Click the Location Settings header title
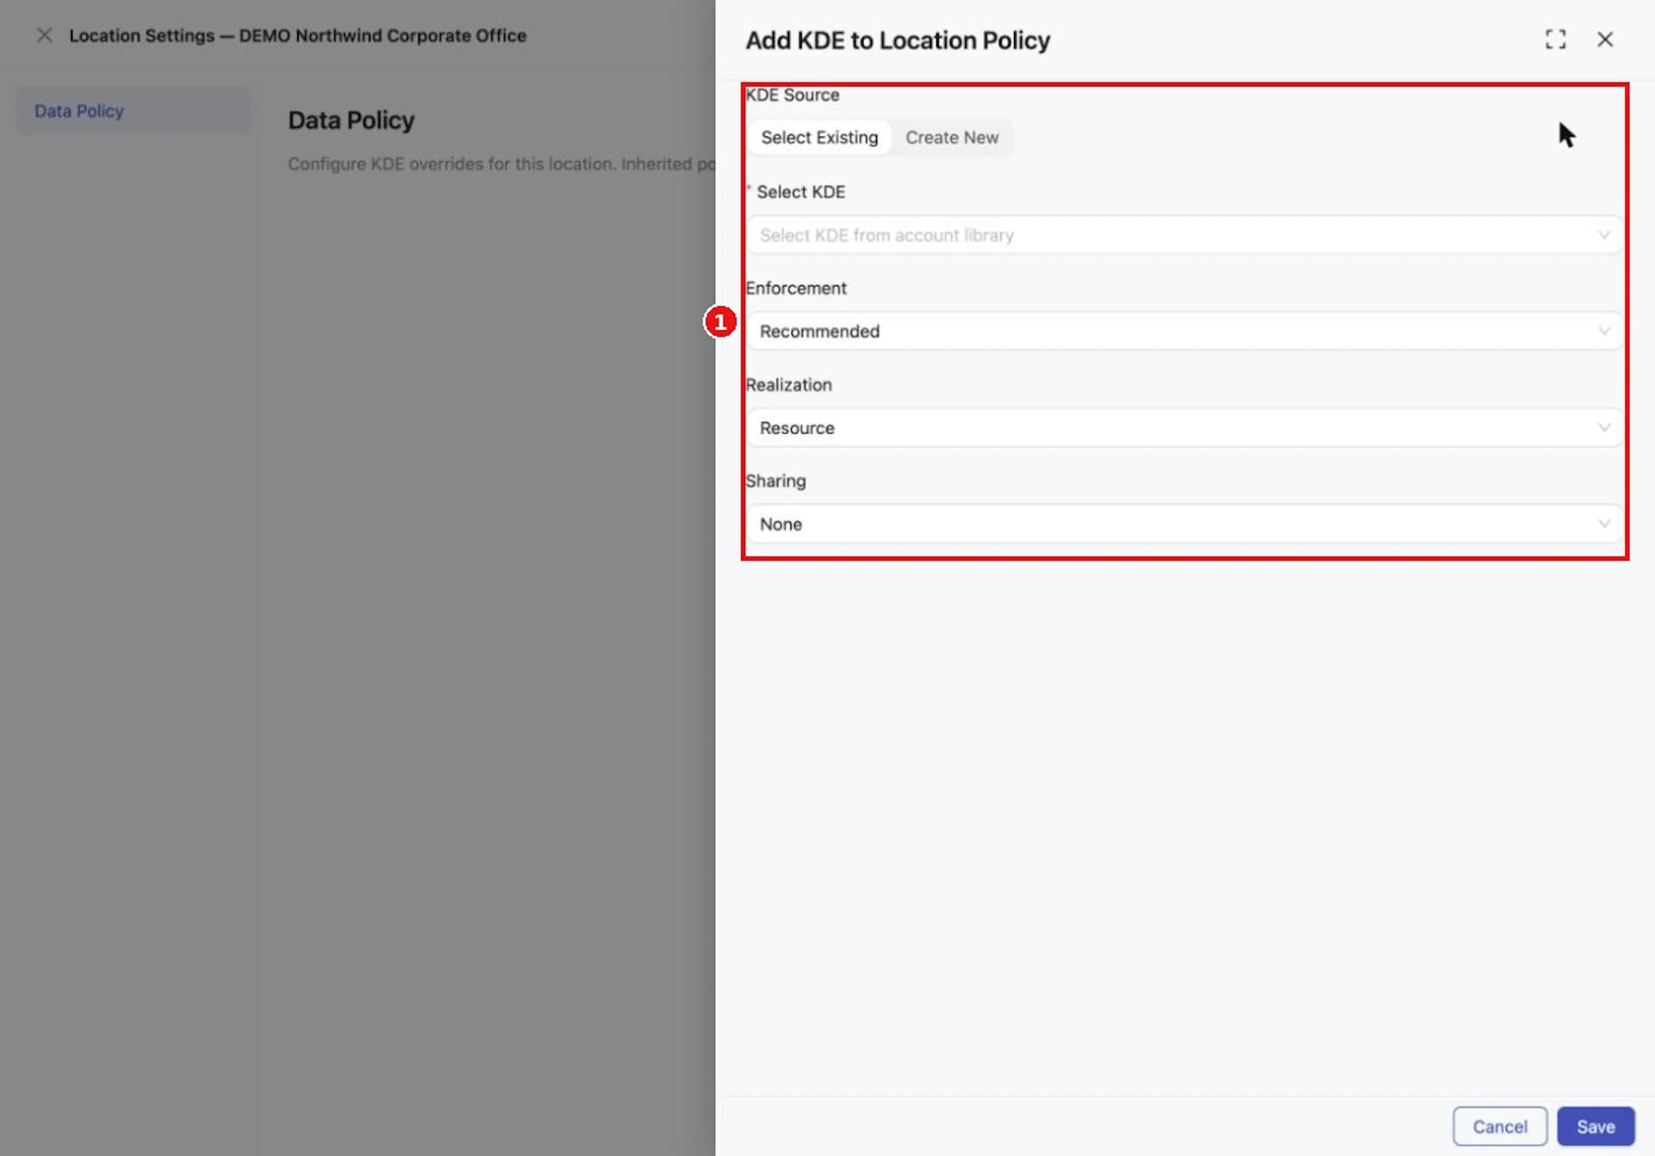Screen dimensions: 1655x1156 [x=298, y=35]
